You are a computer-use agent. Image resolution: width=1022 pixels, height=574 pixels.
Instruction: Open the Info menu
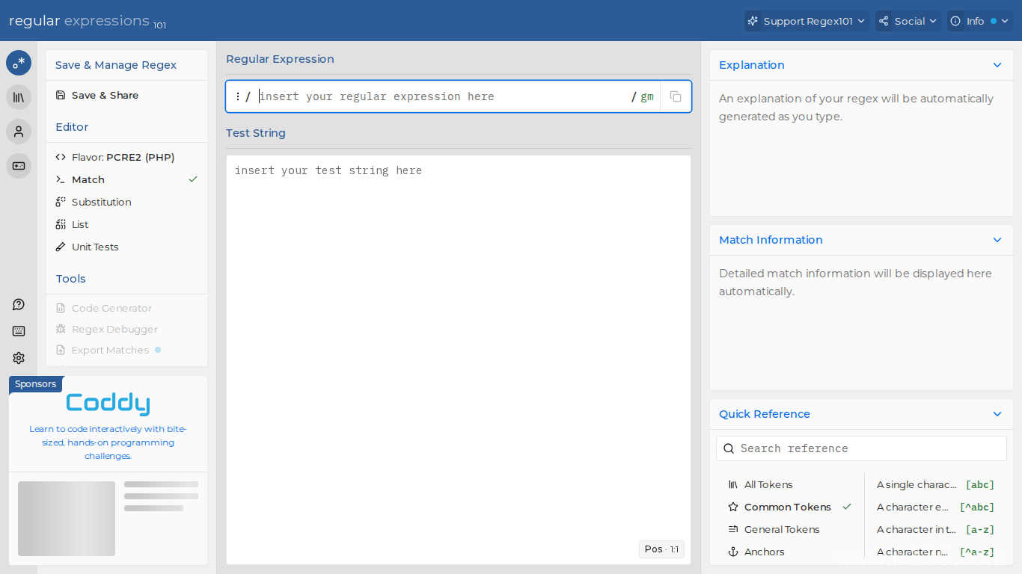pyautogui.click(x=979, y=21)
